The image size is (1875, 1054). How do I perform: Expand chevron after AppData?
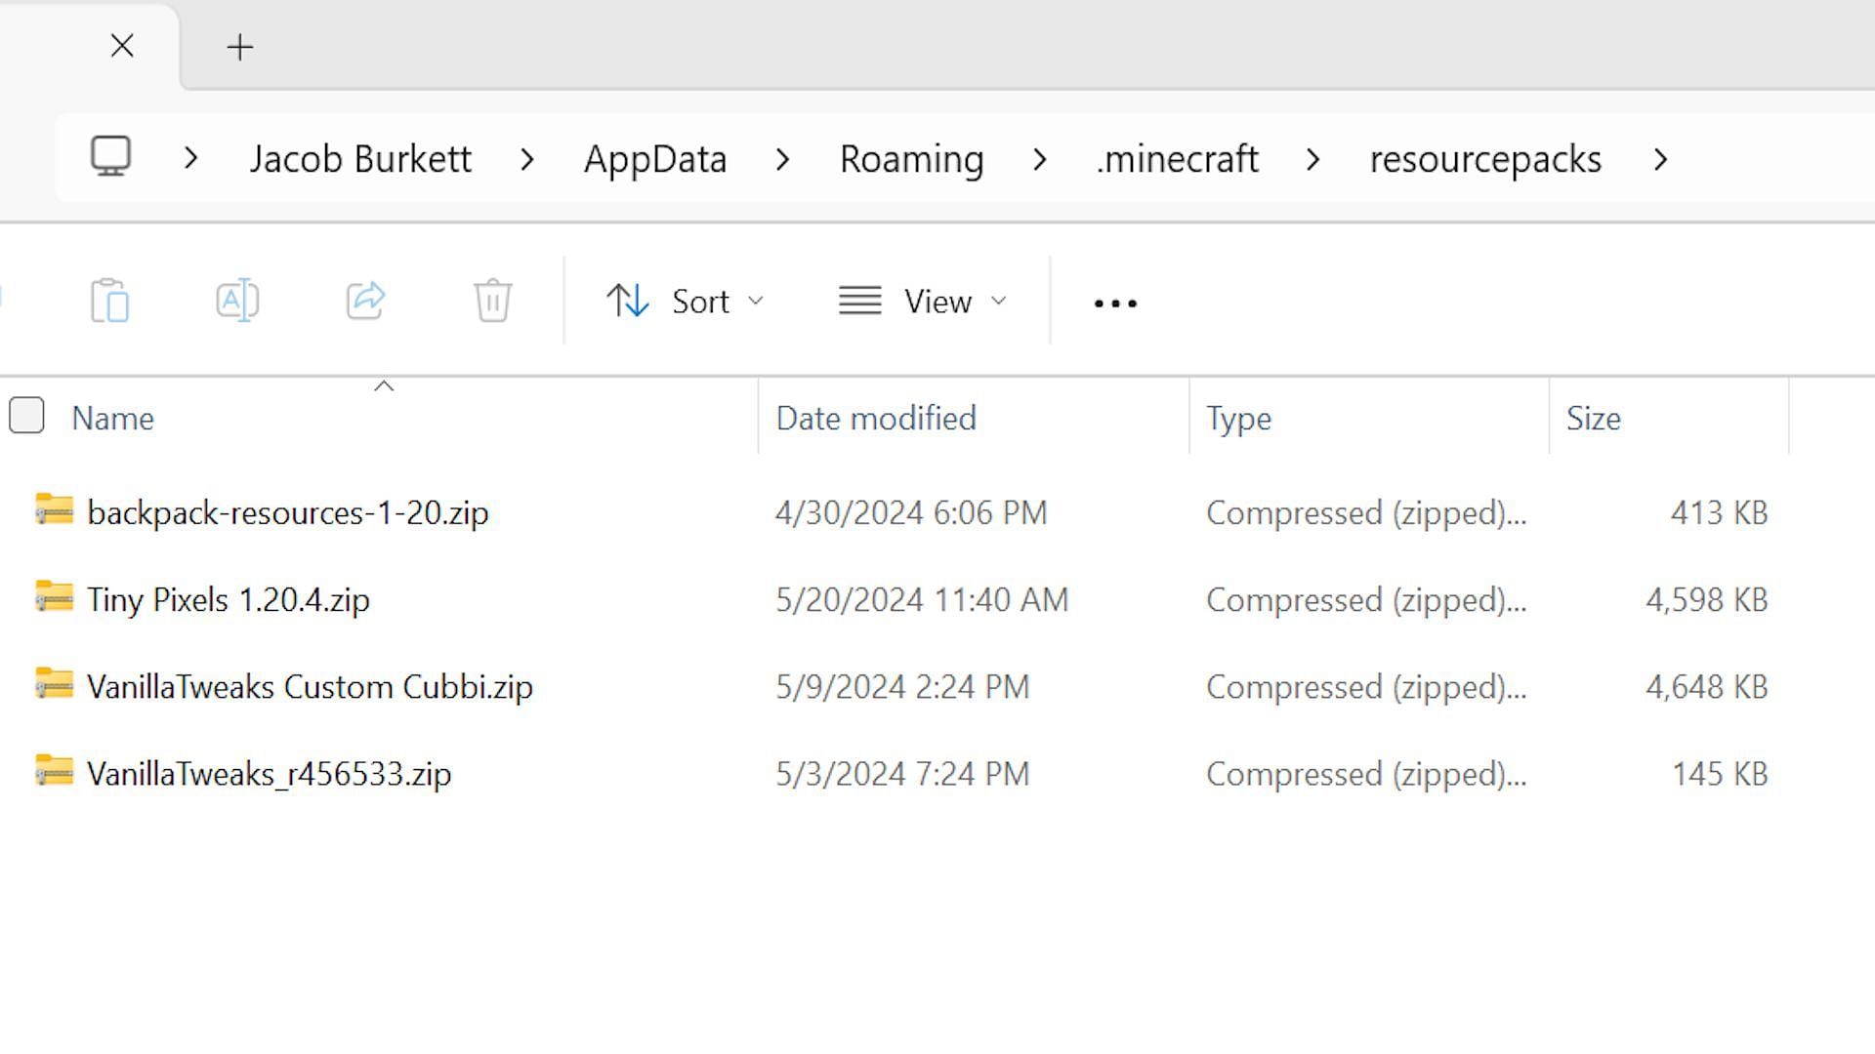click(782, 158)
